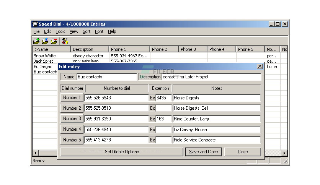Click the 555-034-4967 phone cell
320x185 pixels.
pyautogui.click(x=129, y=56)
